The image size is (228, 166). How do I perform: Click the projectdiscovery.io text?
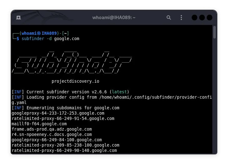pos(75,81)
